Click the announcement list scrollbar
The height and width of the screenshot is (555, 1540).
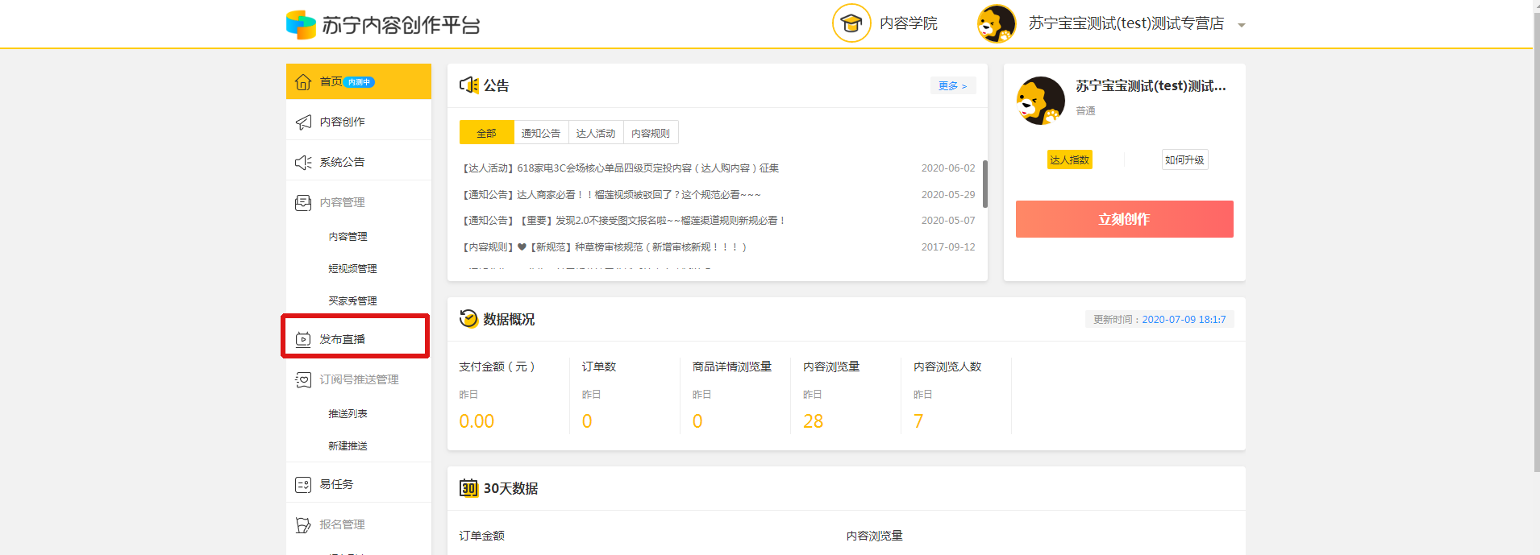(984, 184)
